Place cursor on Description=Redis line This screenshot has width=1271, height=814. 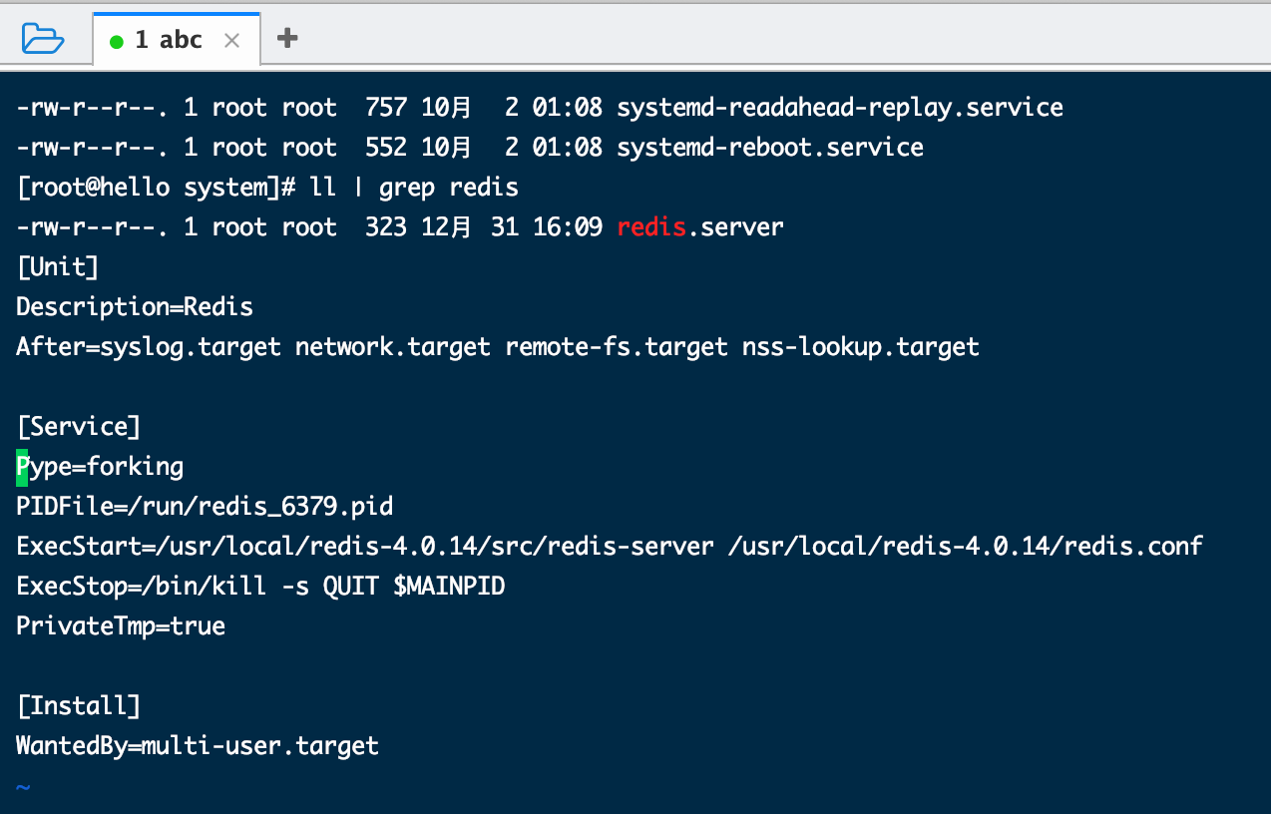point(135,307)
